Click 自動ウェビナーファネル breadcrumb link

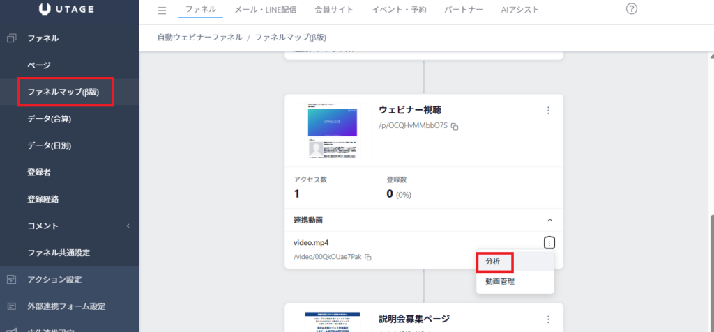199,37
